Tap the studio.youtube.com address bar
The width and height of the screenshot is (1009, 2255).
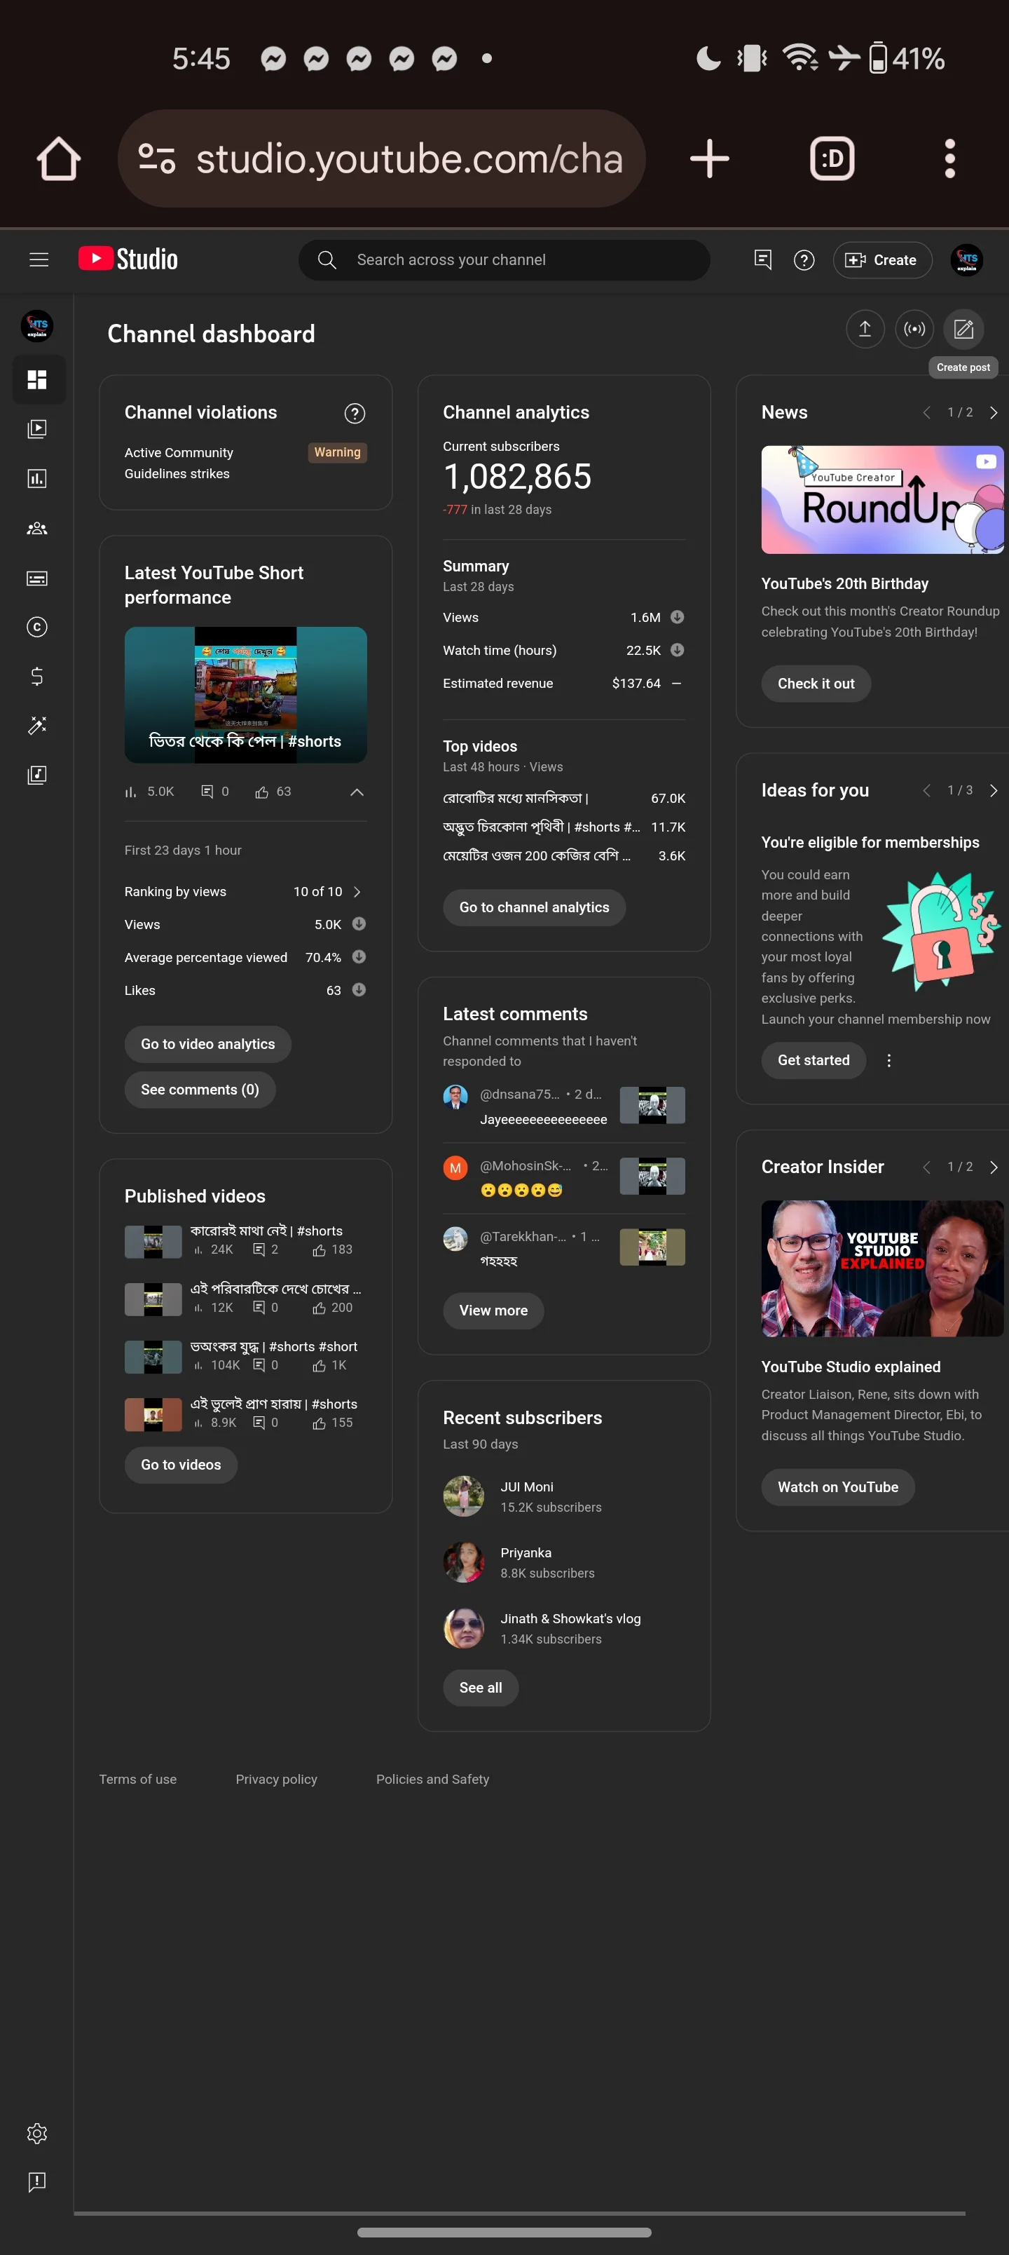382,158
